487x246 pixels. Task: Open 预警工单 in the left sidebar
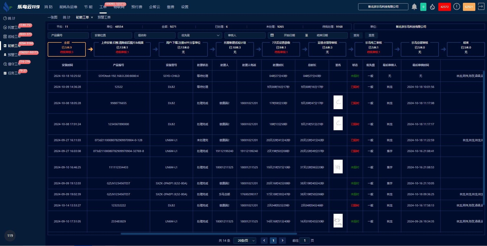click(14, 55)
